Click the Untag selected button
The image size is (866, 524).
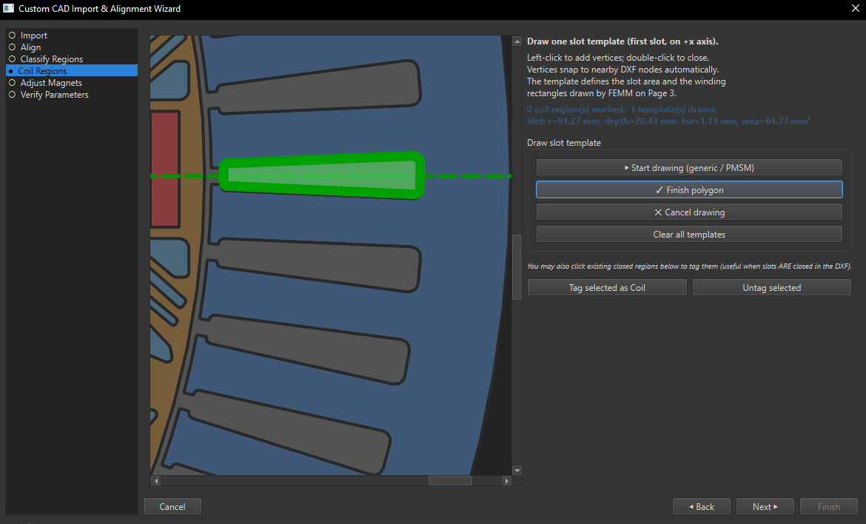[771, 287]
